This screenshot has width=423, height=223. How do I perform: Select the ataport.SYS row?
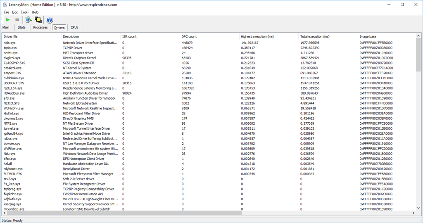click(209, 73)
